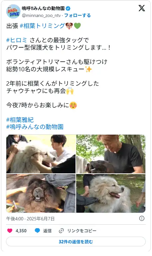Viewport: 152px width, 256px height.
Task: Click the @minnano_zoo_ntv handle
Action: [x=41, y=16]
